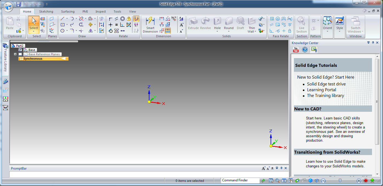Toggle the shaded cube view style
383x186 pixels.
tap(310, 181)
